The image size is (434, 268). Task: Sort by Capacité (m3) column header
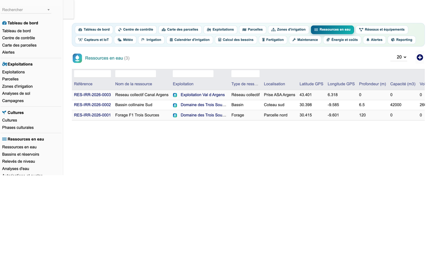pos(403,84)
